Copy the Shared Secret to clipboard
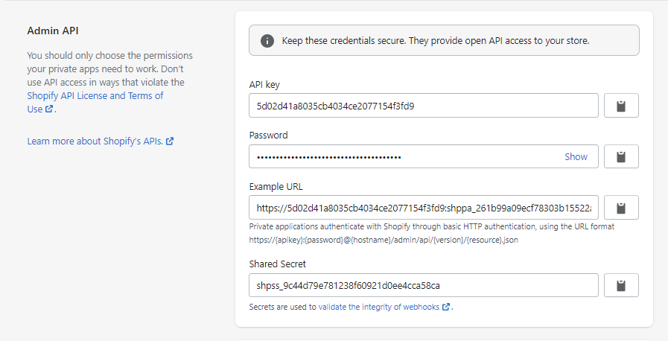The image size is (668, 341). [x=621, y=285]
